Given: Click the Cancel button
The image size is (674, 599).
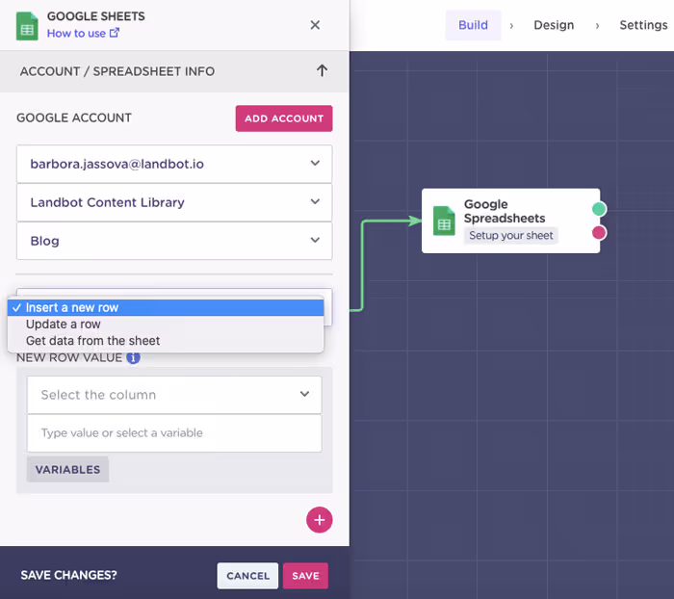Looking at the screenshot, I should (x=247, y=576).
